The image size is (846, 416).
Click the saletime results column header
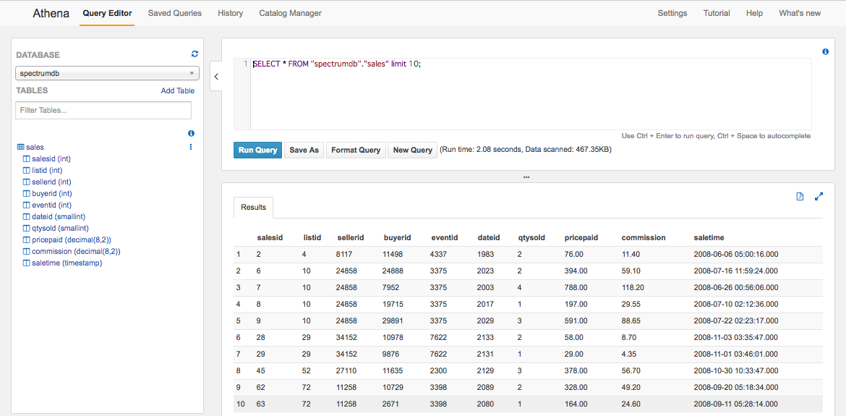coord(709,237)
